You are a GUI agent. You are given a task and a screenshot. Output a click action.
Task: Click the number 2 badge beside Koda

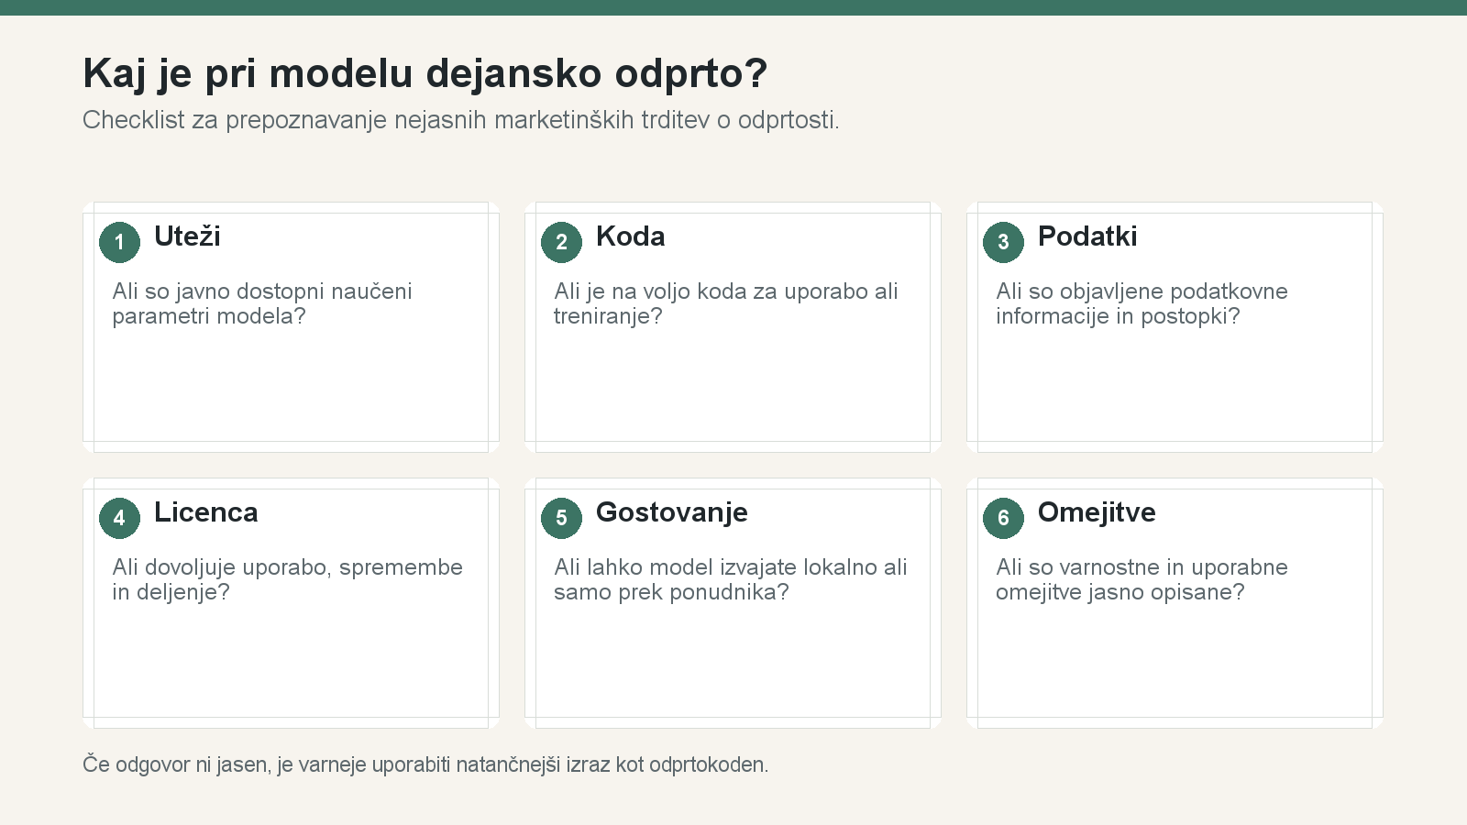click(561, 242)
